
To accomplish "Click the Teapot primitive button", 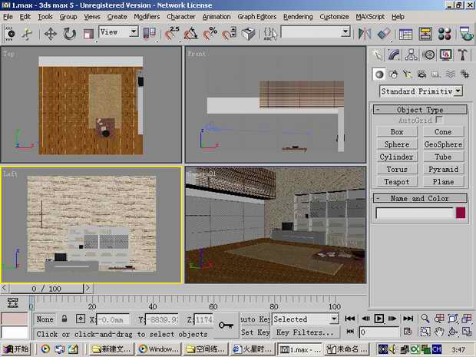I will pyautogui.click(x=397, y=181).
